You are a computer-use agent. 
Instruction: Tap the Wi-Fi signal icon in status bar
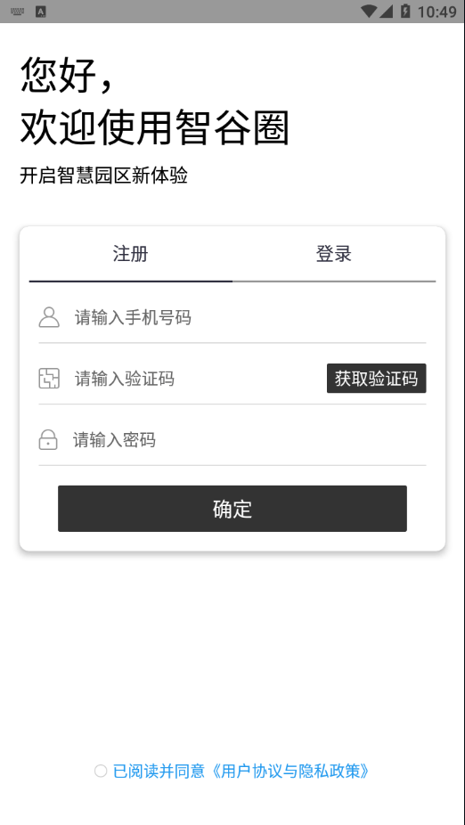click(x=370, y=11)
